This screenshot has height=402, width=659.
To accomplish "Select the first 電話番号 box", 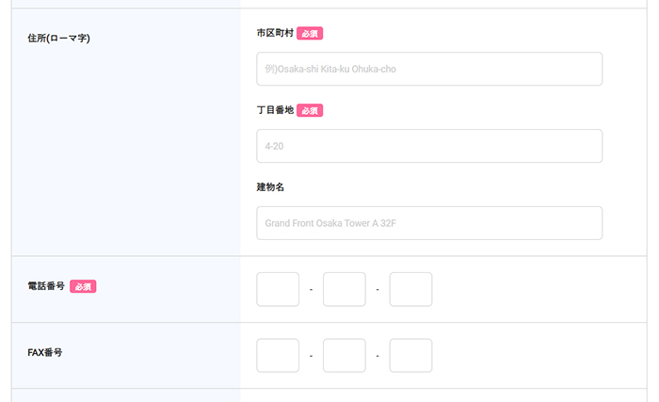I will 278,289.
